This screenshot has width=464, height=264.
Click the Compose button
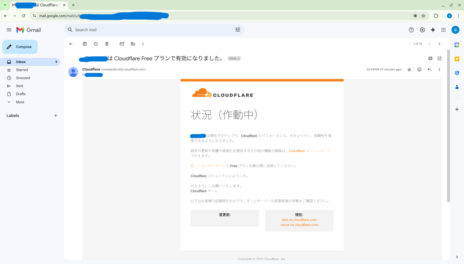(x=20, y=47)
